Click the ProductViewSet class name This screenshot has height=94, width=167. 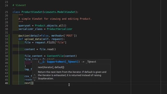coord(32,12)
